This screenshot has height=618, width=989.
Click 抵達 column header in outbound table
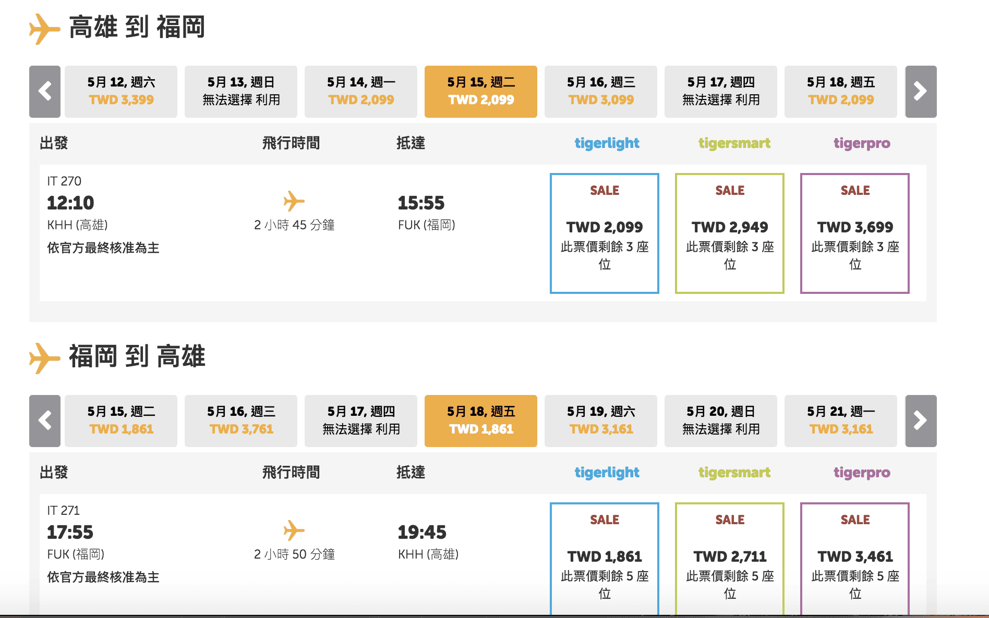point(411,143)
